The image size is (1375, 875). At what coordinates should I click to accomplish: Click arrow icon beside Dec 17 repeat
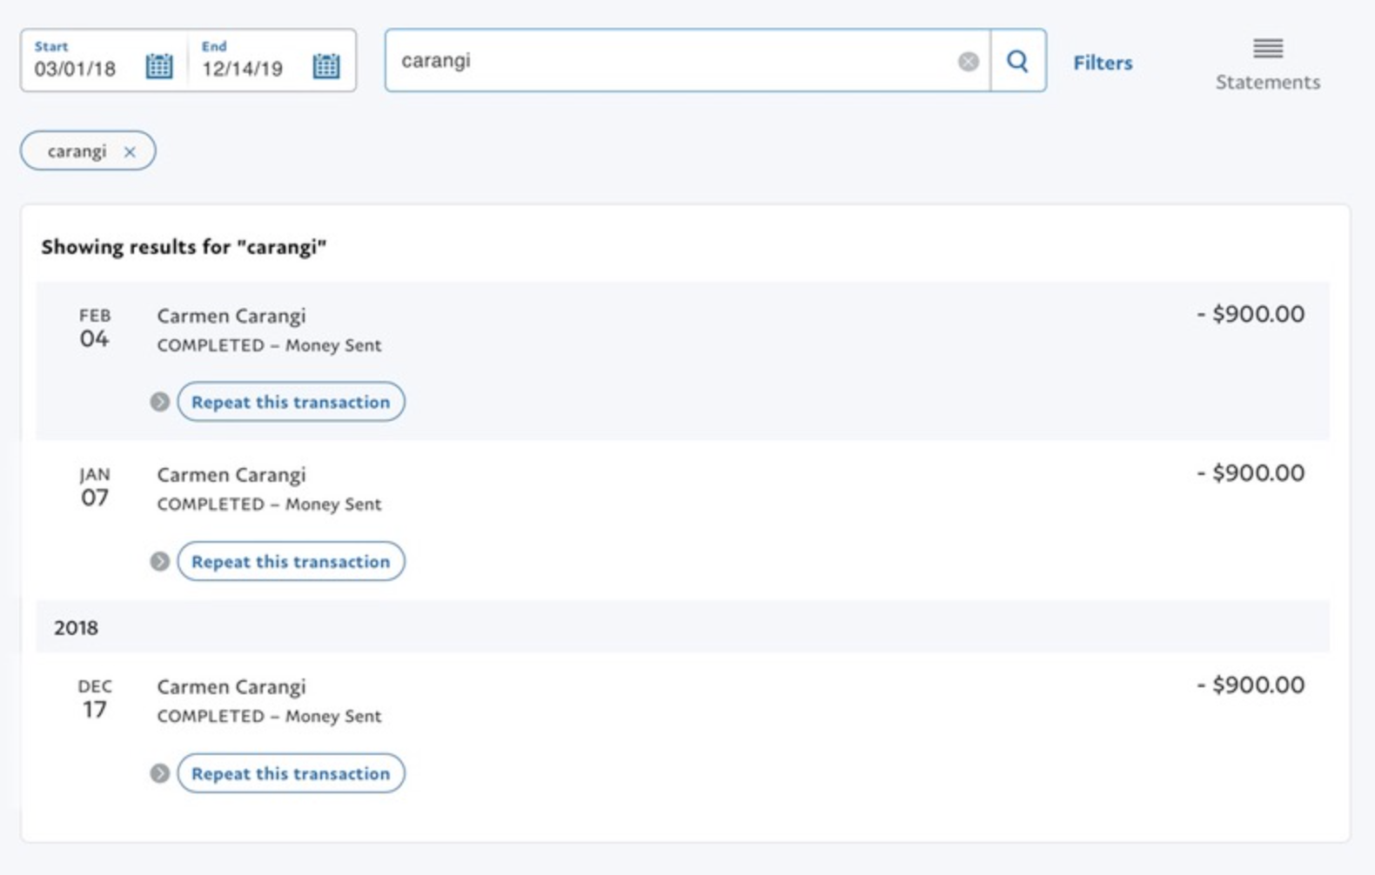tap(159, 773)
